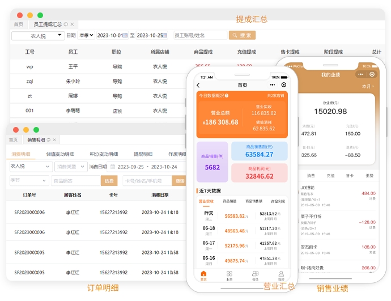391x301 pixels.
Task: Open calendar icon beside 2023-10-25
Action: coord(165,35)
